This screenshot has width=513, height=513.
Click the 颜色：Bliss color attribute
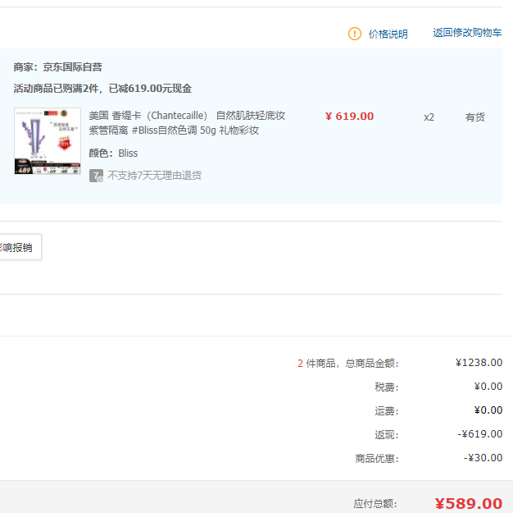pyautogui.click(x=113, y=153)
